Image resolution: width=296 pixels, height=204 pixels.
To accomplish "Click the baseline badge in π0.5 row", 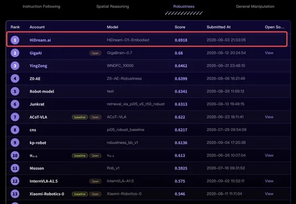I will tap(79, 156).
